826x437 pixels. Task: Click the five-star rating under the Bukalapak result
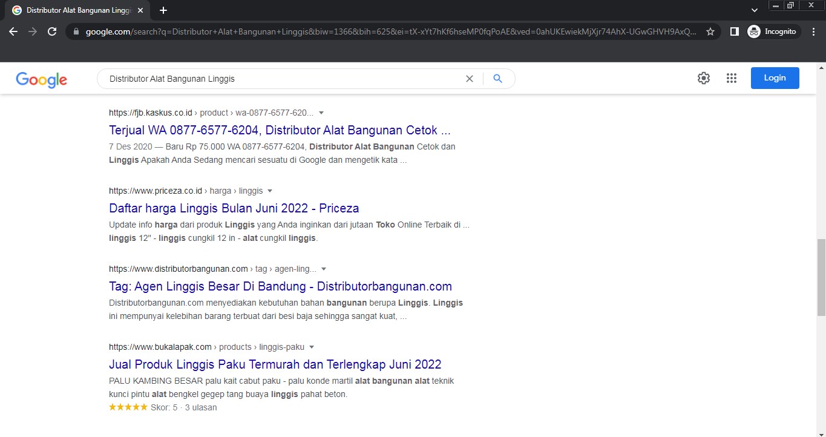coord(128,407)
